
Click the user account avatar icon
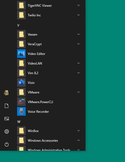click(x=6, y=93)
